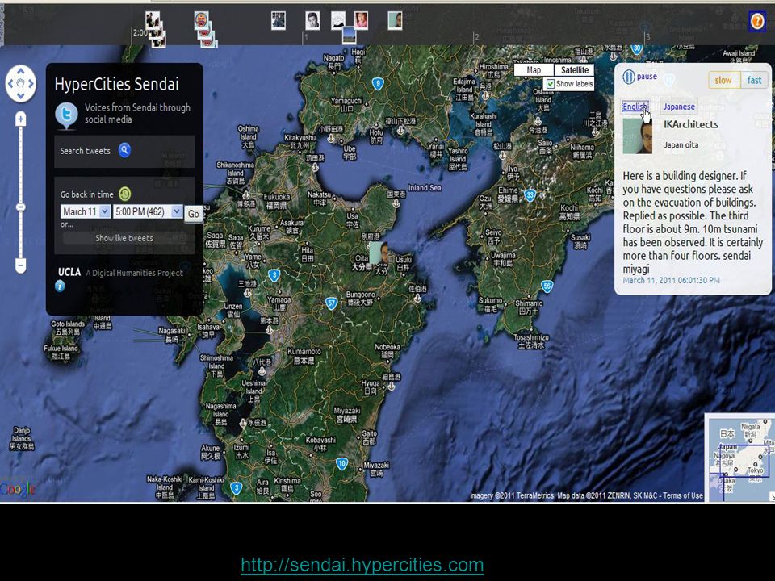The height and width of the screenshot is (581, 775).
Task: Open the 5:00 PM (462) time dropdown
Action: [x=148, y=212]
